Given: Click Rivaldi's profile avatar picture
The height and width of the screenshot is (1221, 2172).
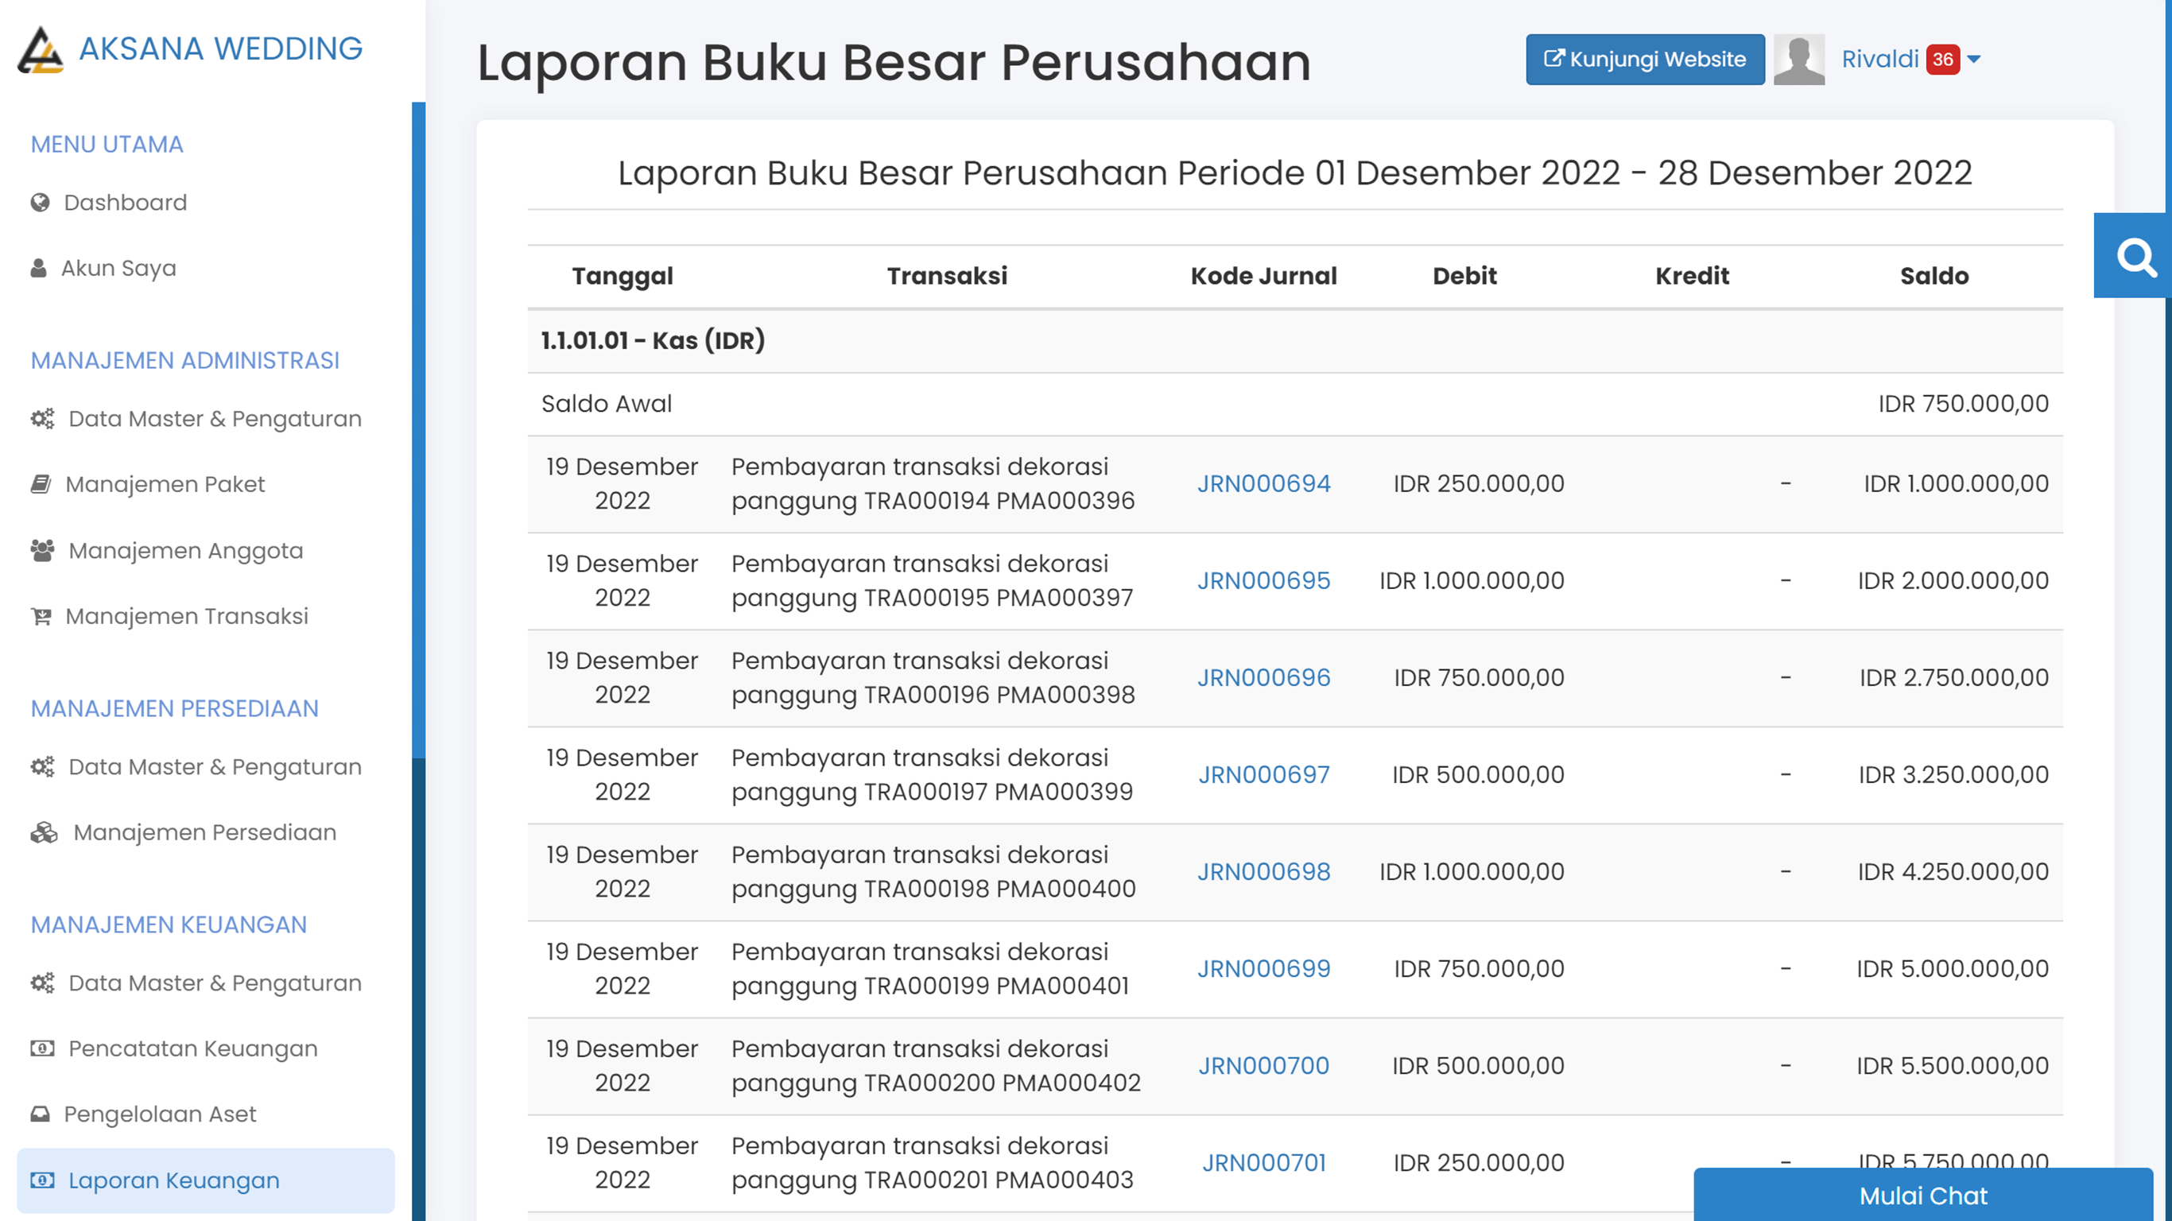Looking at the screenshot, I should pos(1798,59).
